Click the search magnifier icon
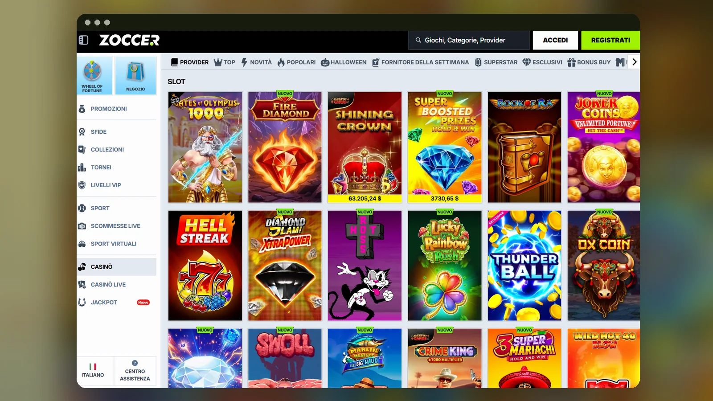This screenshot has height=401, width=713. (x=418, y=40)
